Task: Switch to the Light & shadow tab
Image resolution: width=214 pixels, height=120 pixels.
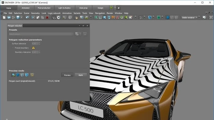Action: click(65, 8)
